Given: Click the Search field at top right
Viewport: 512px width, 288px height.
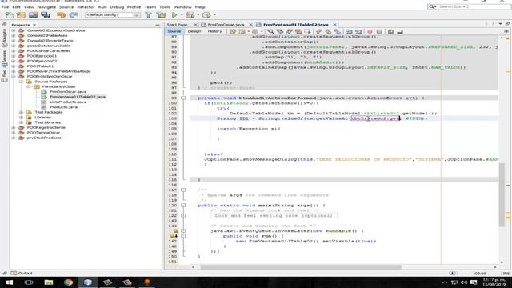Looking at the screenshot, I should (469, 7).
